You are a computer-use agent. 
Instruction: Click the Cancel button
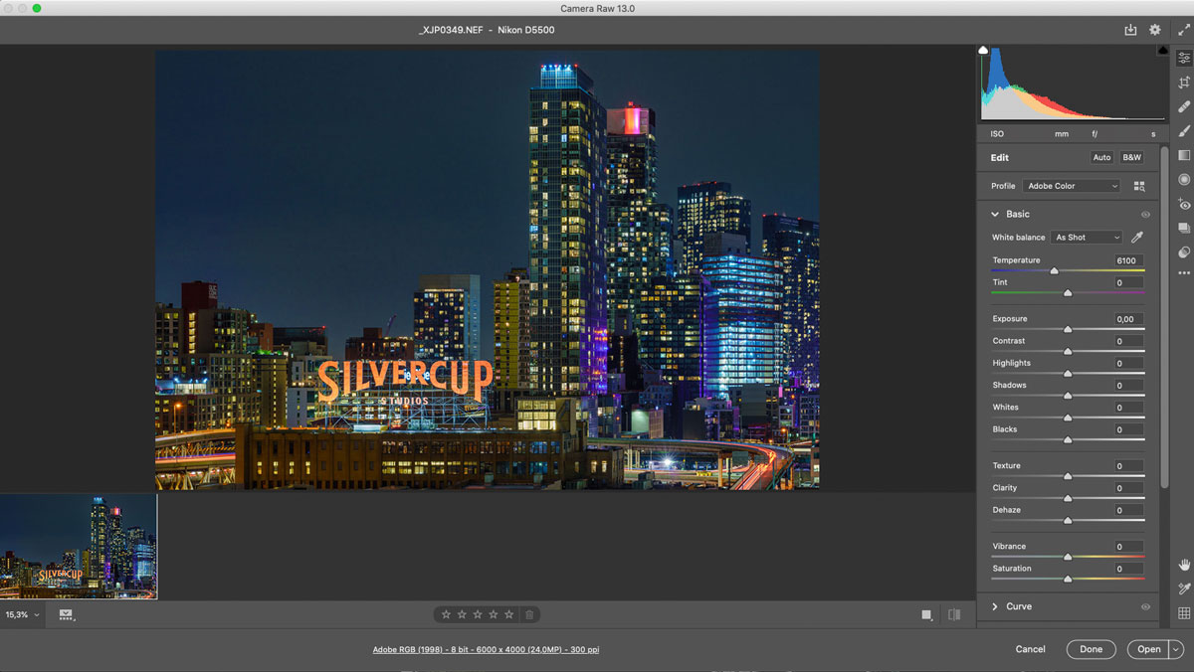pos(1030,649)
